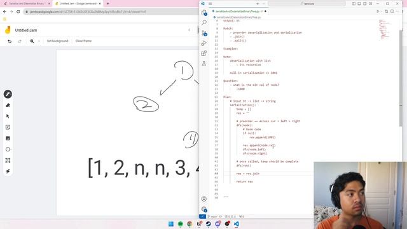Open a new Chrome tab

(107, 4)
